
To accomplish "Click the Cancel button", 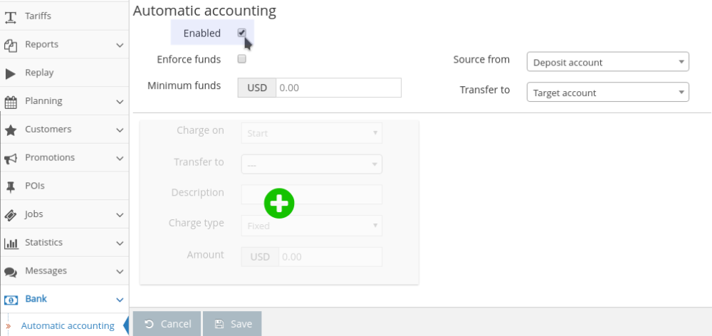I will (167, 324).
